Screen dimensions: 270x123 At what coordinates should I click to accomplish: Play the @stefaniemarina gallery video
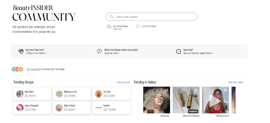pyautogui.click(x=215, y=101)
